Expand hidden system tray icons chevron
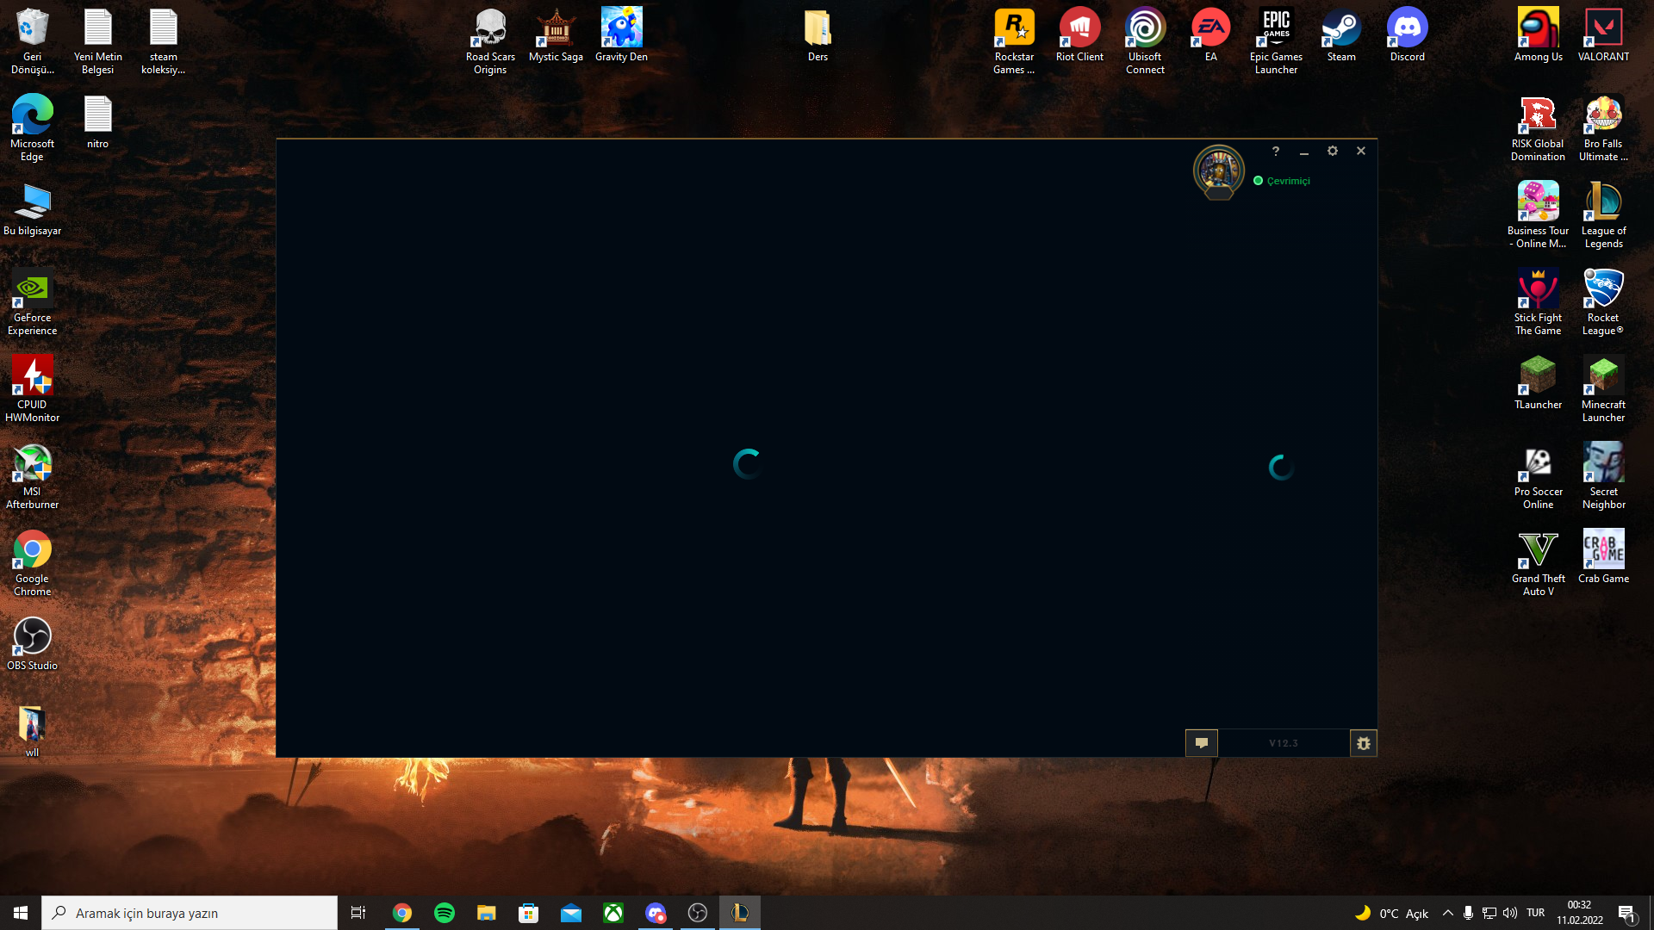This screenshot has width=1654, height=930. click(1447, 913)
